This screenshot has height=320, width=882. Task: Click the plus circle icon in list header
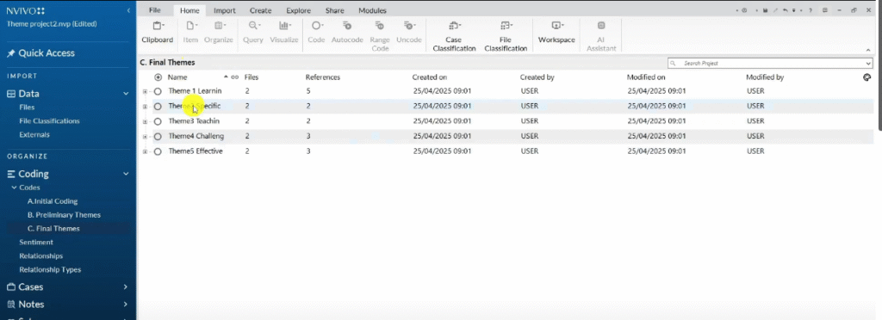[158, 77]
